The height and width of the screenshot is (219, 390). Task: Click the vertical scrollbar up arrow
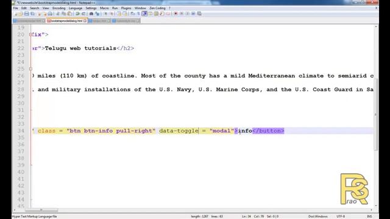click(x=376, y=26)
